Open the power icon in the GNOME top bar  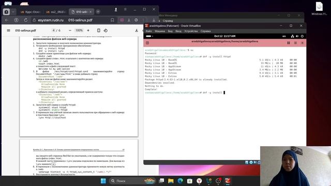click(302, 36)
